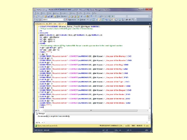This screenshot has height=140, width=187.
Task: Open the active files dropdown arrow at tab row end
Action: tap(150, 24)
